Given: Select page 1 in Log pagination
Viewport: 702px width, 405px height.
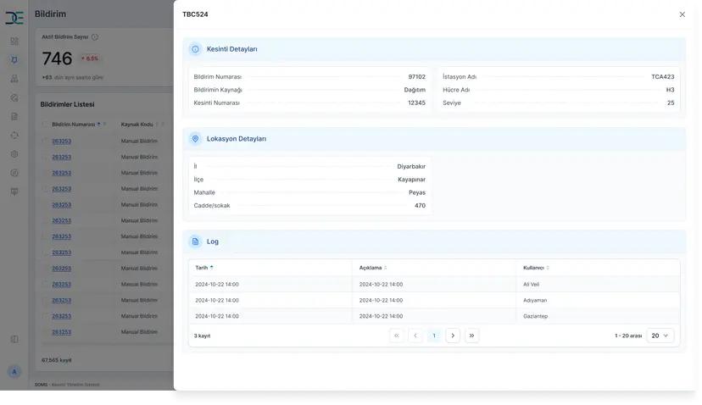Looking at the screenshot, I should point(434,336).
